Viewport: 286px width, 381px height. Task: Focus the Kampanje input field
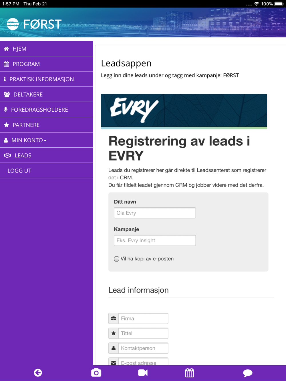155,240
